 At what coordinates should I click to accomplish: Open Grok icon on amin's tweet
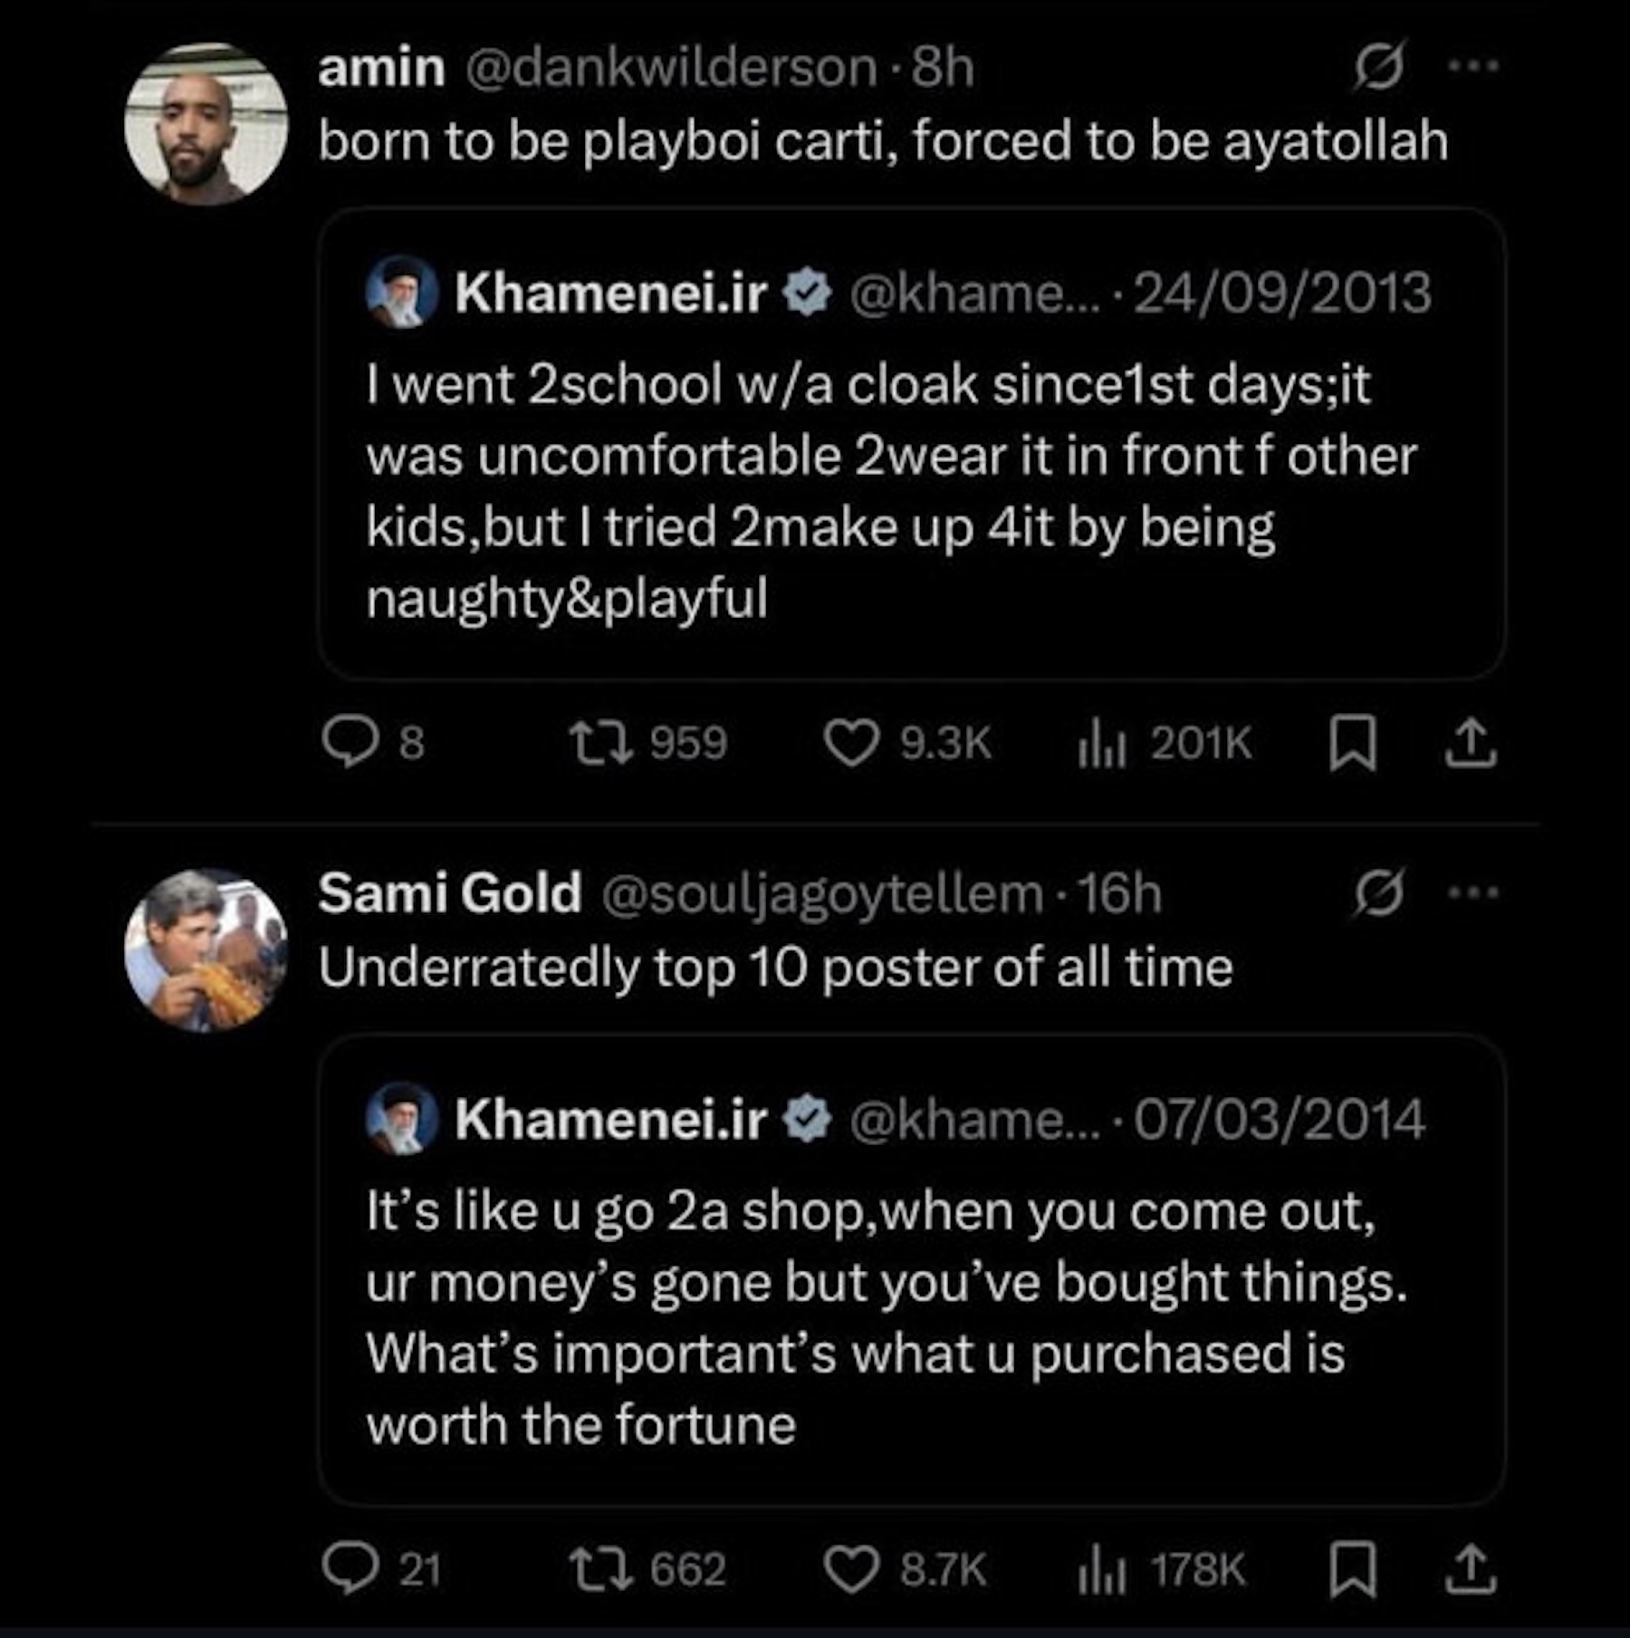[1379, 66]
